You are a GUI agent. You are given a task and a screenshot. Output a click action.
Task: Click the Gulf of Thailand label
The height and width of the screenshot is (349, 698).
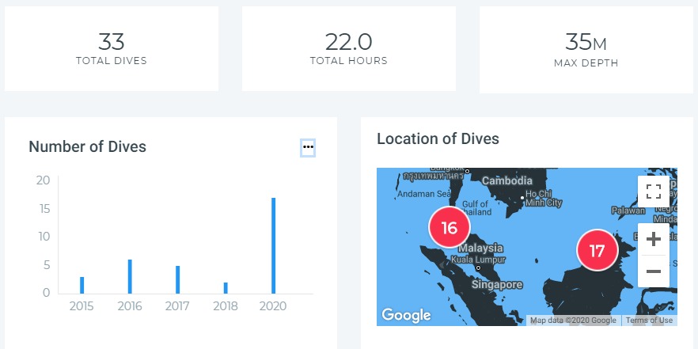476,208
